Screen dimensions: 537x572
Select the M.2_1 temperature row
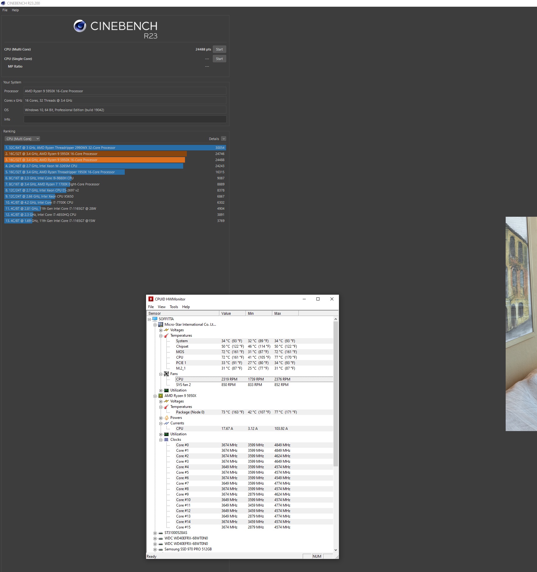coord(254,368)
